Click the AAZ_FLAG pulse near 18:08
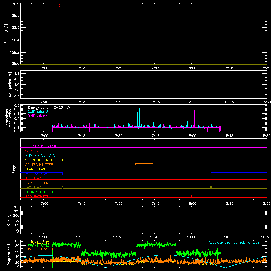Image resolution: width=271 pixels, height=271 pixels. (211, 187)
